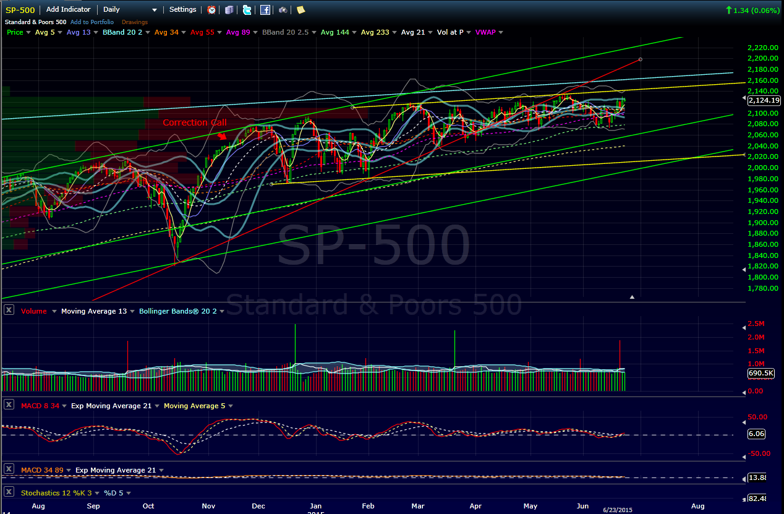The width and height of the screenshot is (784, 514).
Task: Share the chart via the Facebook icon
Action: (x=265, y=10)
